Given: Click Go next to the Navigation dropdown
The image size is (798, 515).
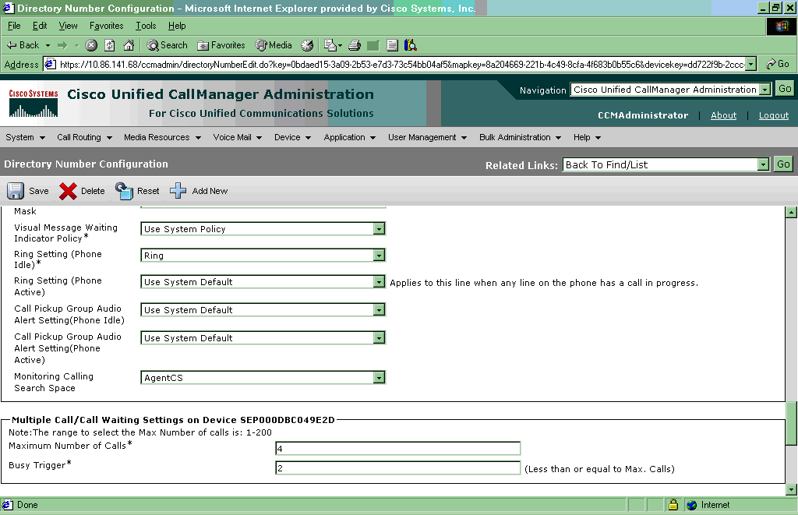Looking at the screenshot, I should click(785, 89).
